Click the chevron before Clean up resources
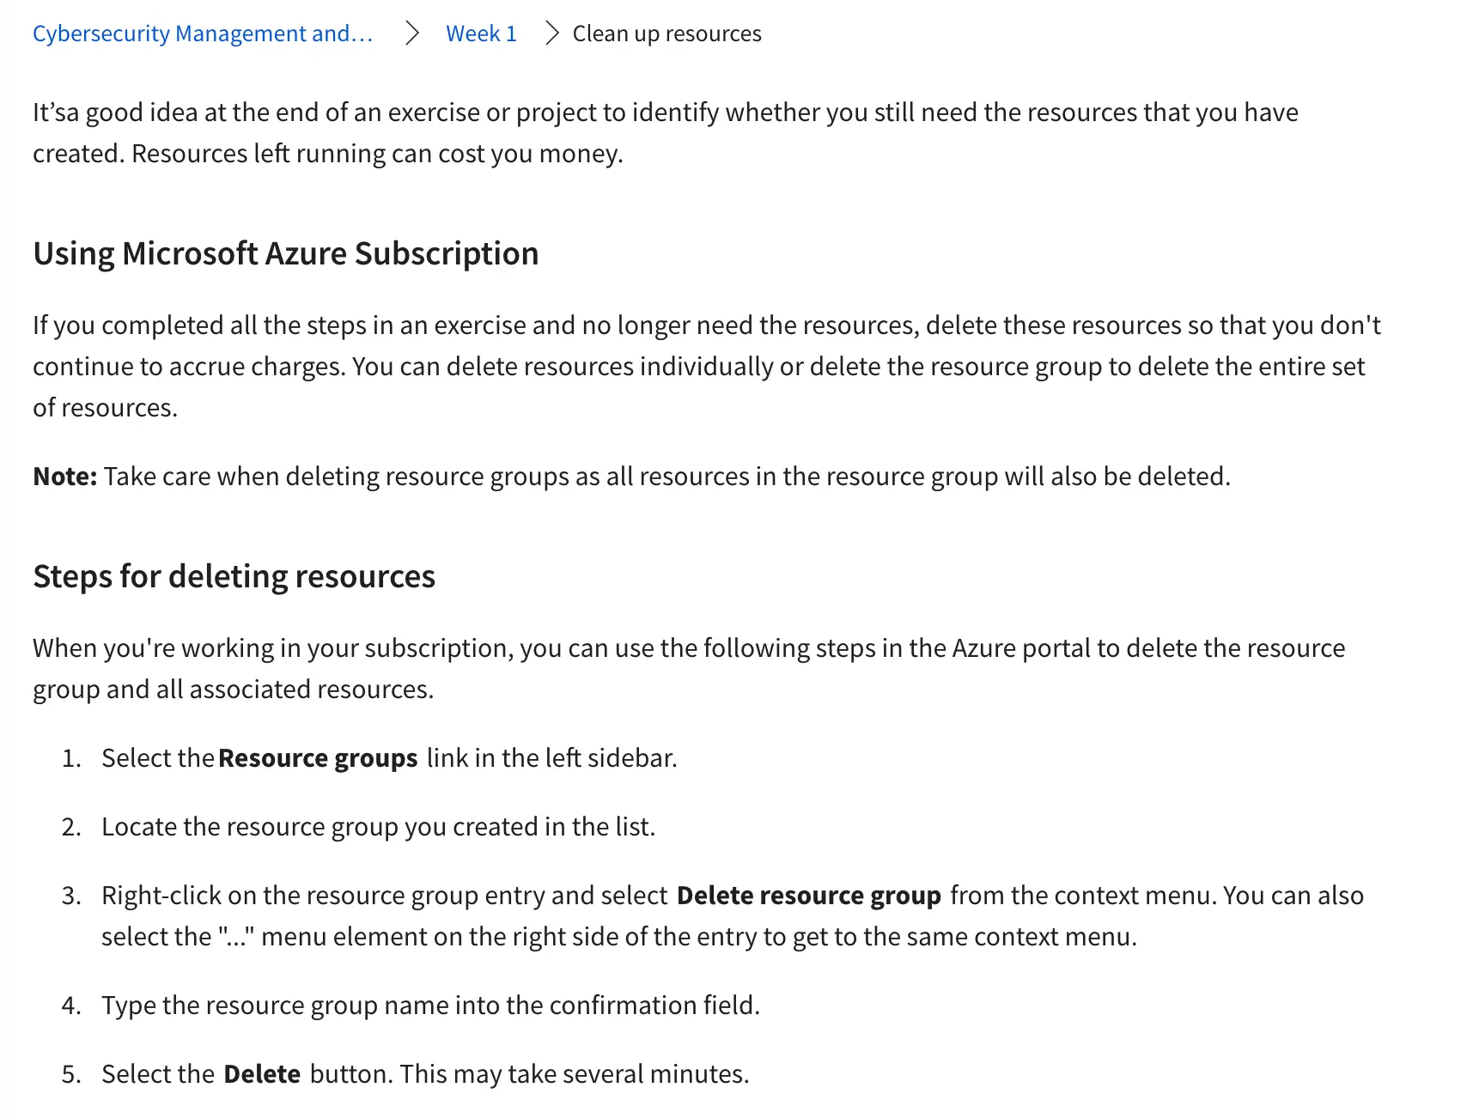Viewport: 1479px width, 1118px height. [552, 33]
